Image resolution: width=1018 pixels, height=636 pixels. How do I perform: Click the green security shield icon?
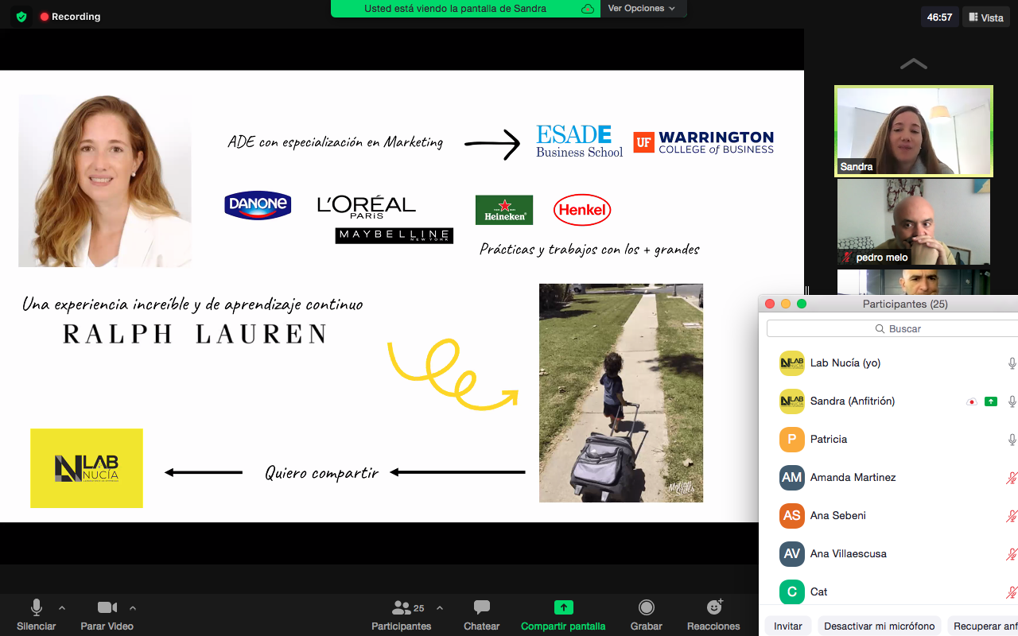coord(21,17)
